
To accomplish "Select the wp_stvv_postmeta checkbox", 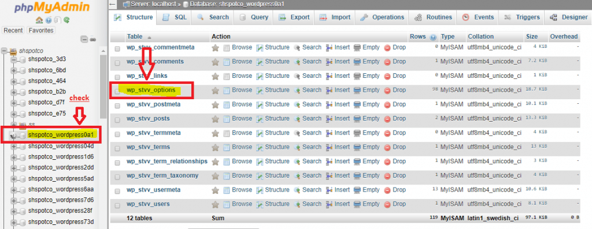I will click(117, 106).
